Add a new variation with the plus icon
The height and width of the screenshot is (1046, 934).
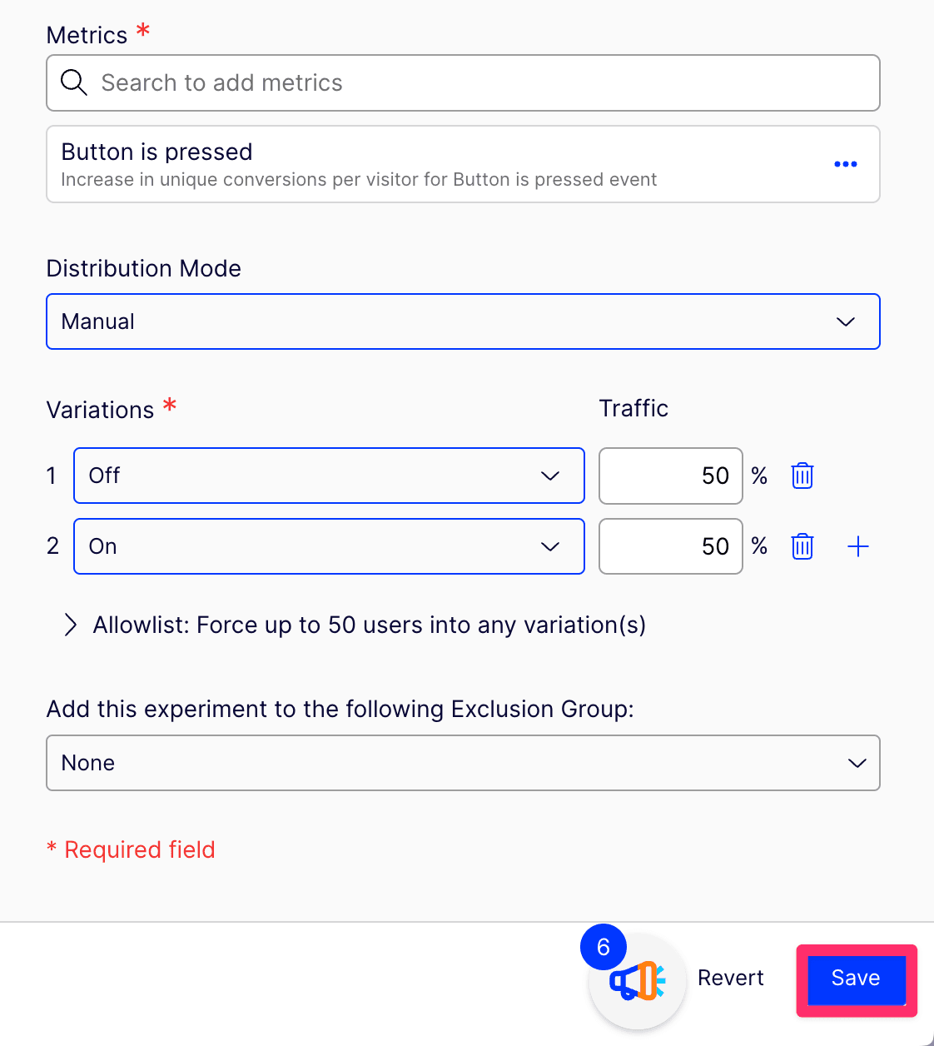[857, 546]
